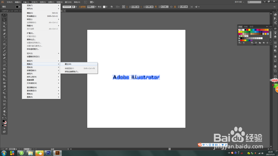
Task: Switch to the 符号 panel tab
Action: 251,27
